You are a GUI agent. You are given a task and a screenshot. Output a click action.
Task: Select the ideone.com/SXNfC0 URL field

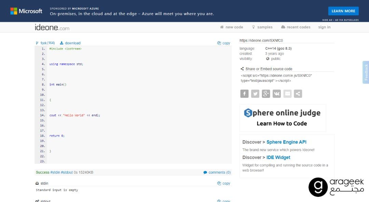(287, 41)
